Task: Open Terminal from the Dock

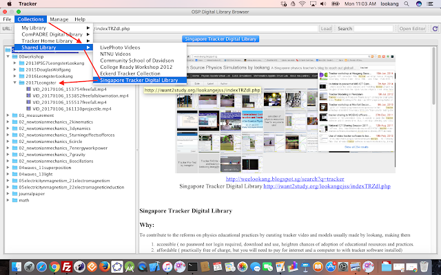Action: [x=192, y=267]
